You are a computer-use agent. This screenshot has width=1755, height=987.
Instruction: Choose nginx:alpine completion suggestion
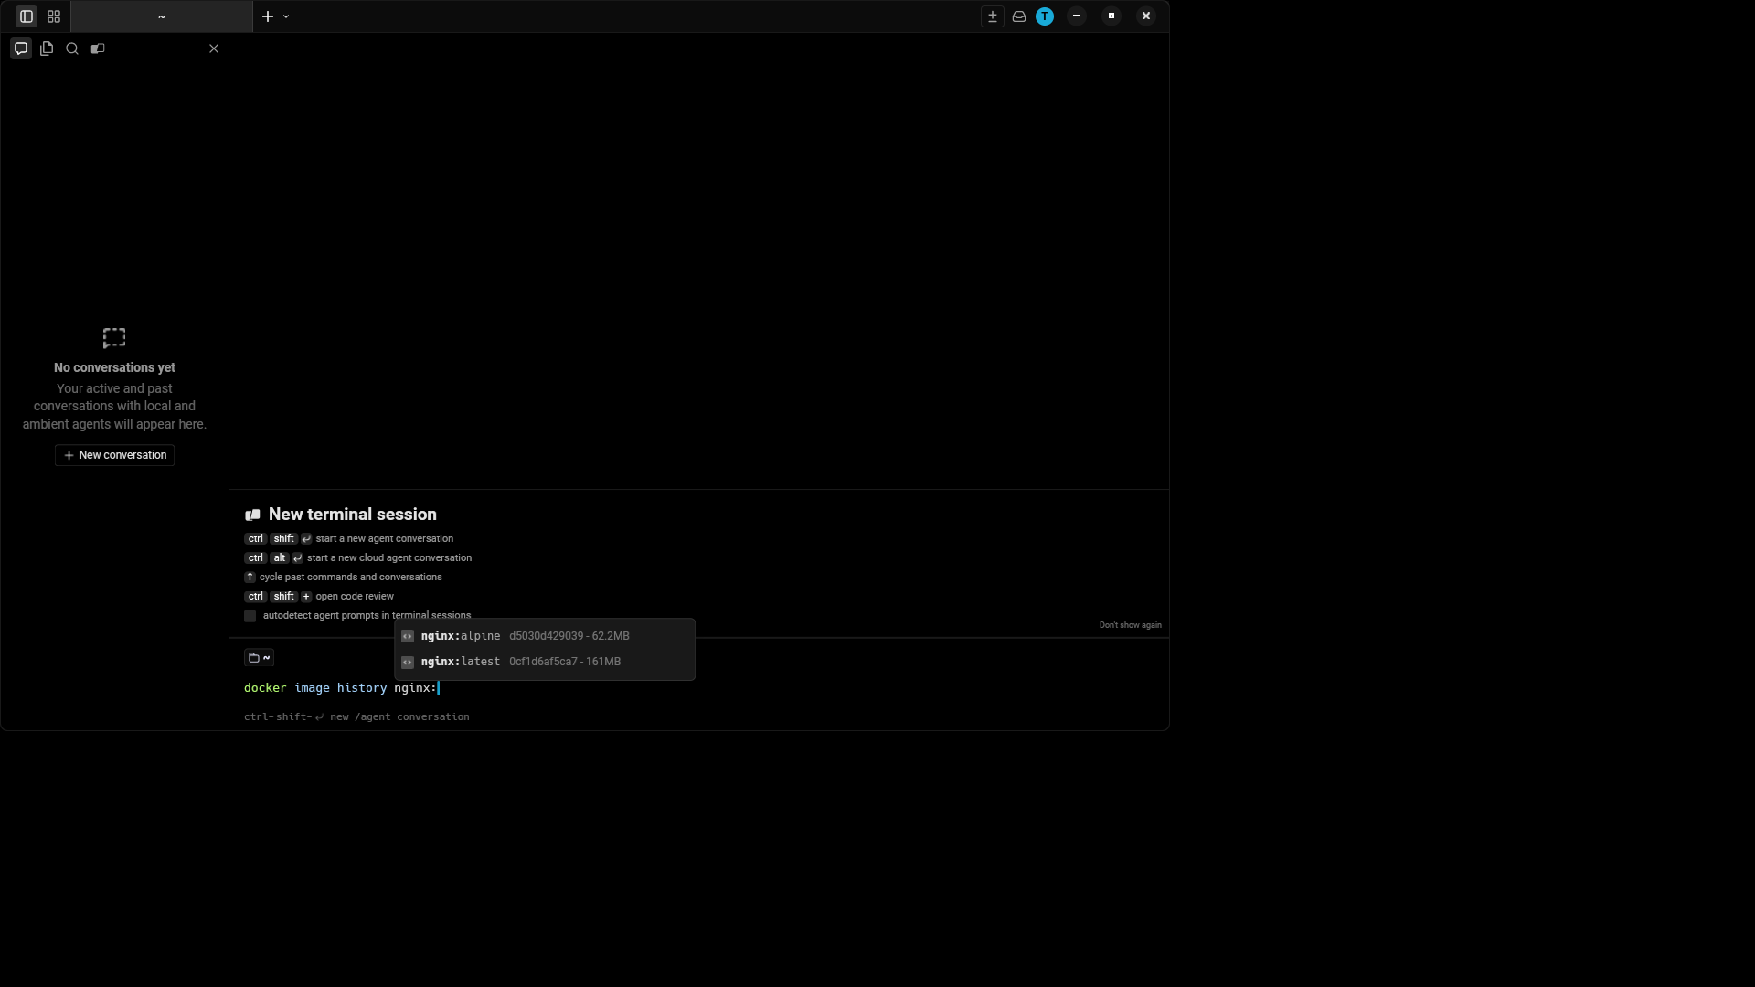coord(545,636)
